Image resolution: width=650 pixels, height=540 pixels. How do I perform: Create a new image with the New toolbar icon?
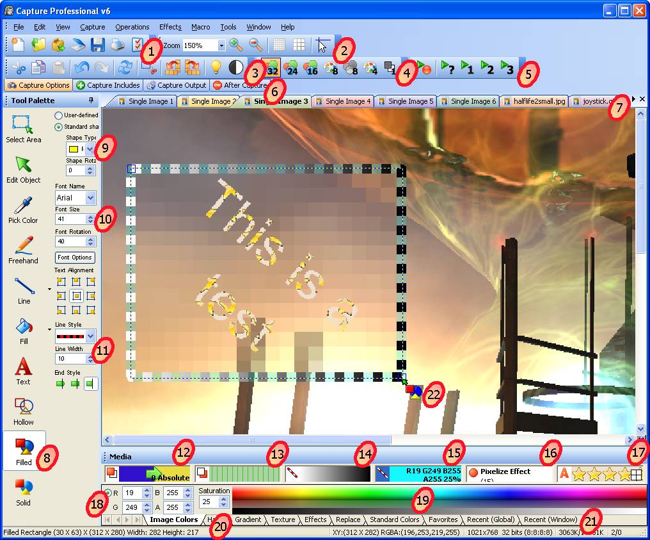[18, 45]
